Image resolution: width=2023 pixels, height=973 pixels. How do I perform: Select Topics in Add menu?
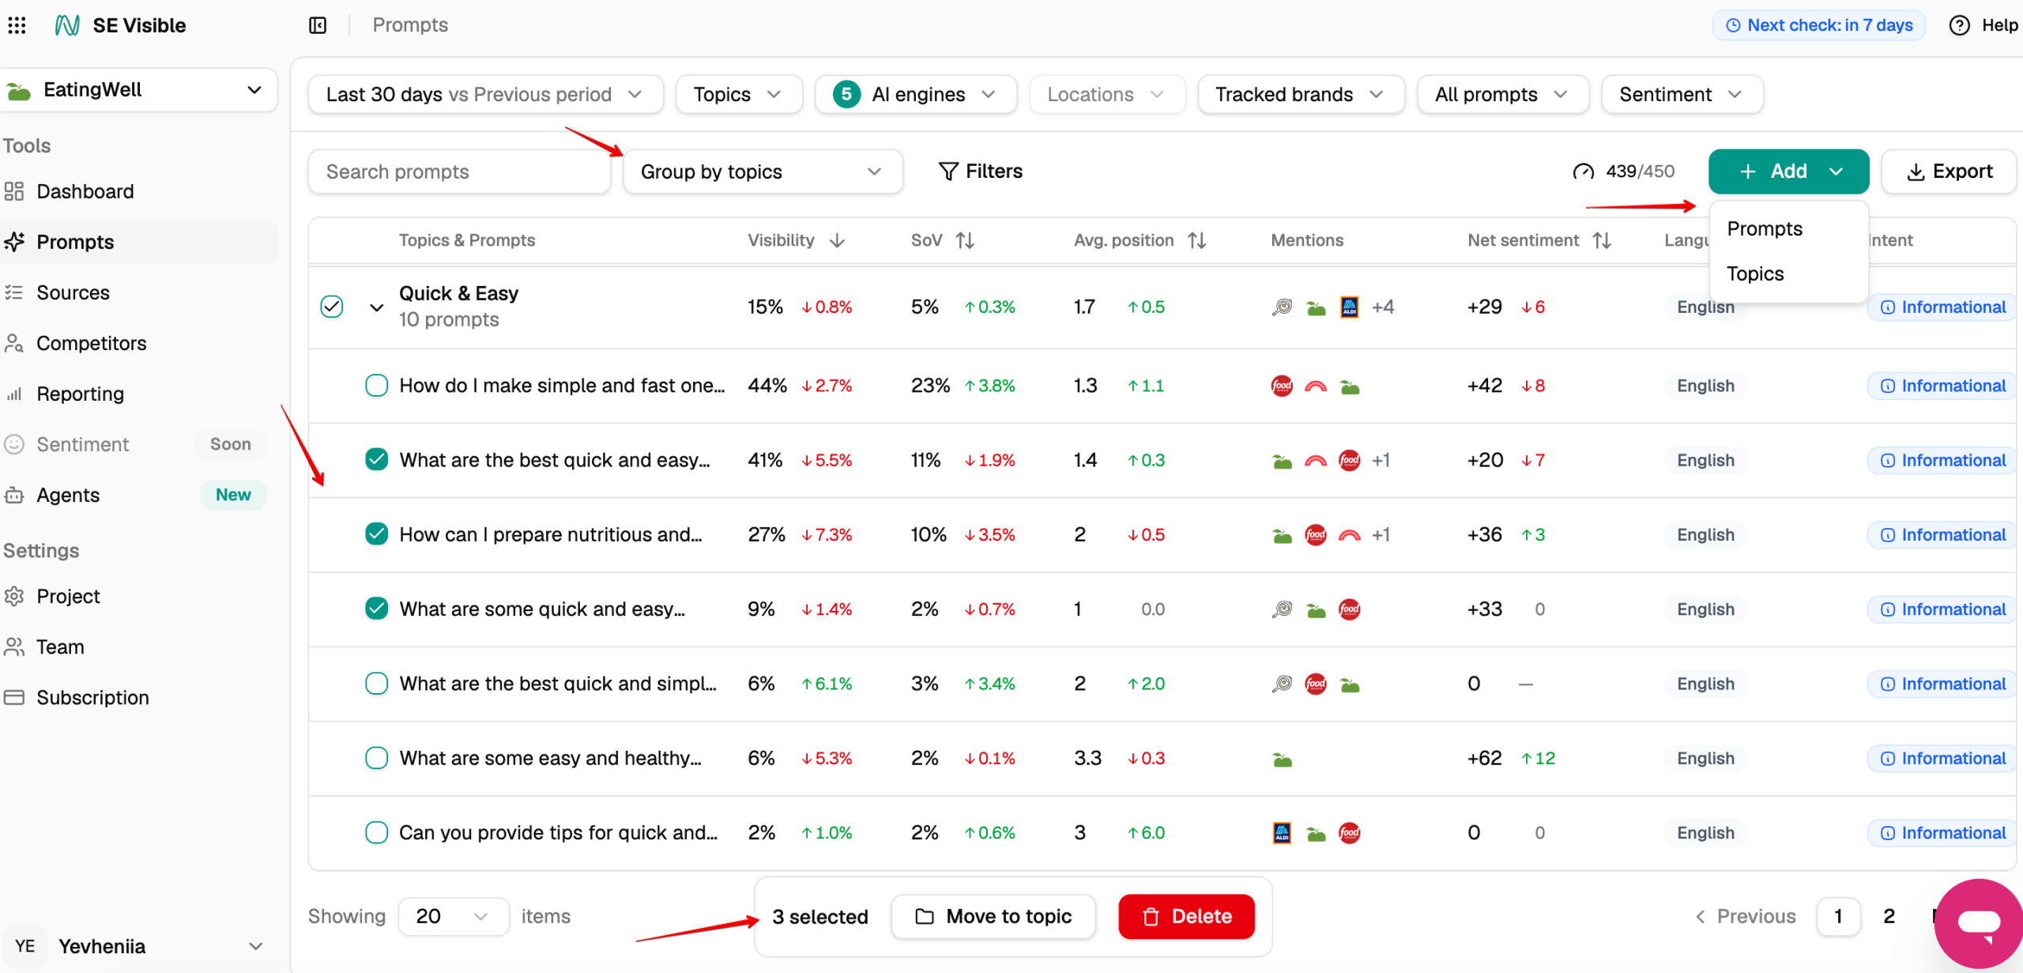[1755, 274]
